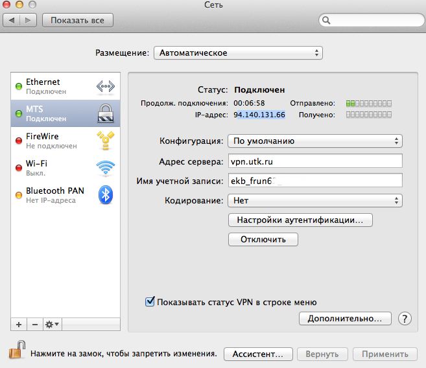
Task: Click the Ethernet arrows icon in sidebar
Action: (x=105, y=87)
